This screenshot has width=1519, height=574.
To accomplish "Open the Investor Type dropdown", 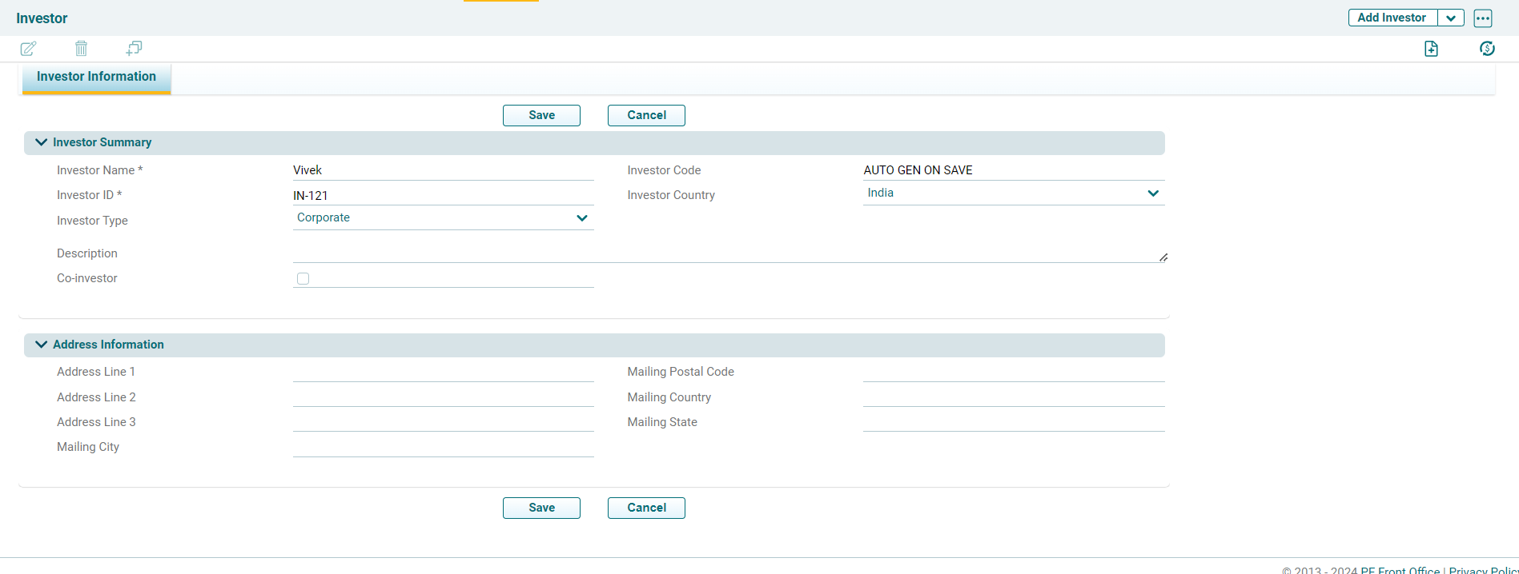I will [x=443, y=218].
